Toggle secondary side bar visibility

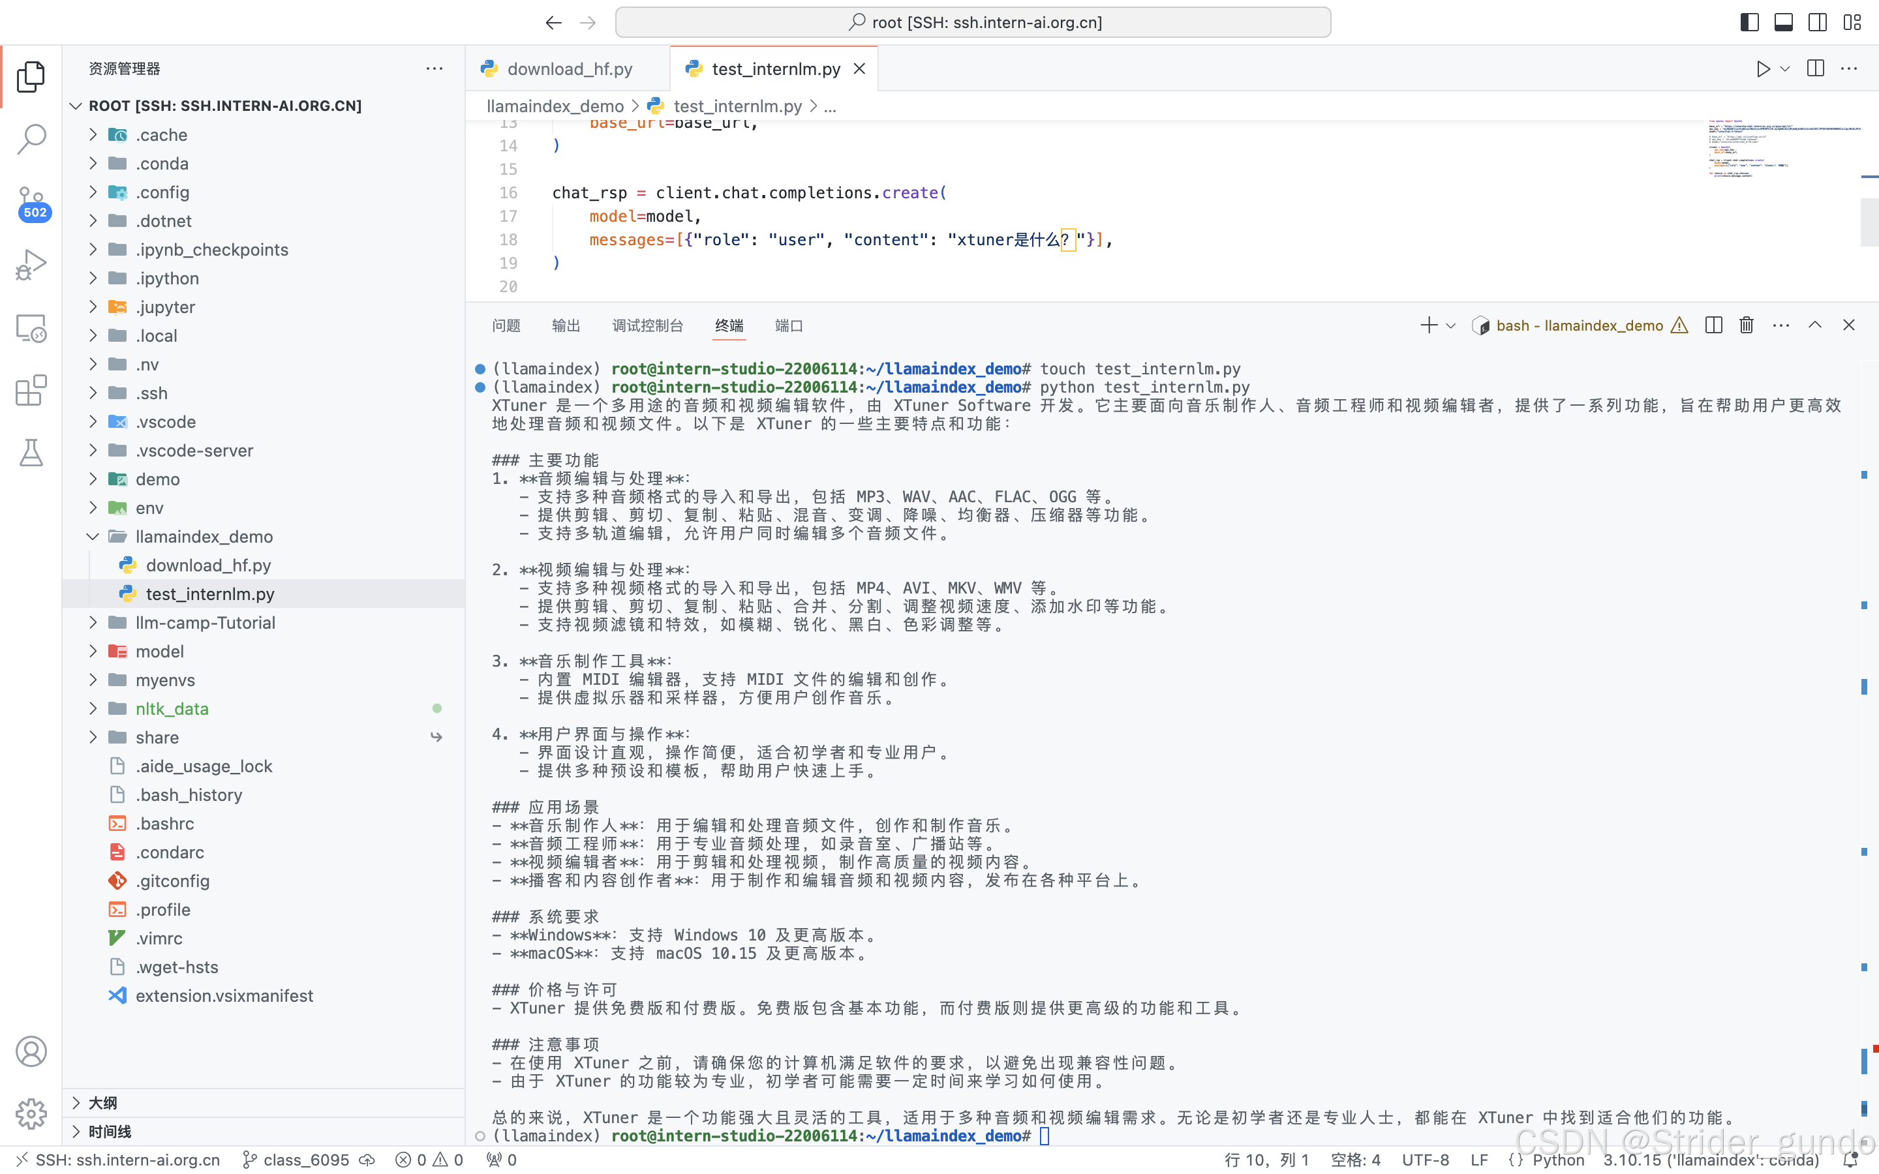tap(1818, 23)
